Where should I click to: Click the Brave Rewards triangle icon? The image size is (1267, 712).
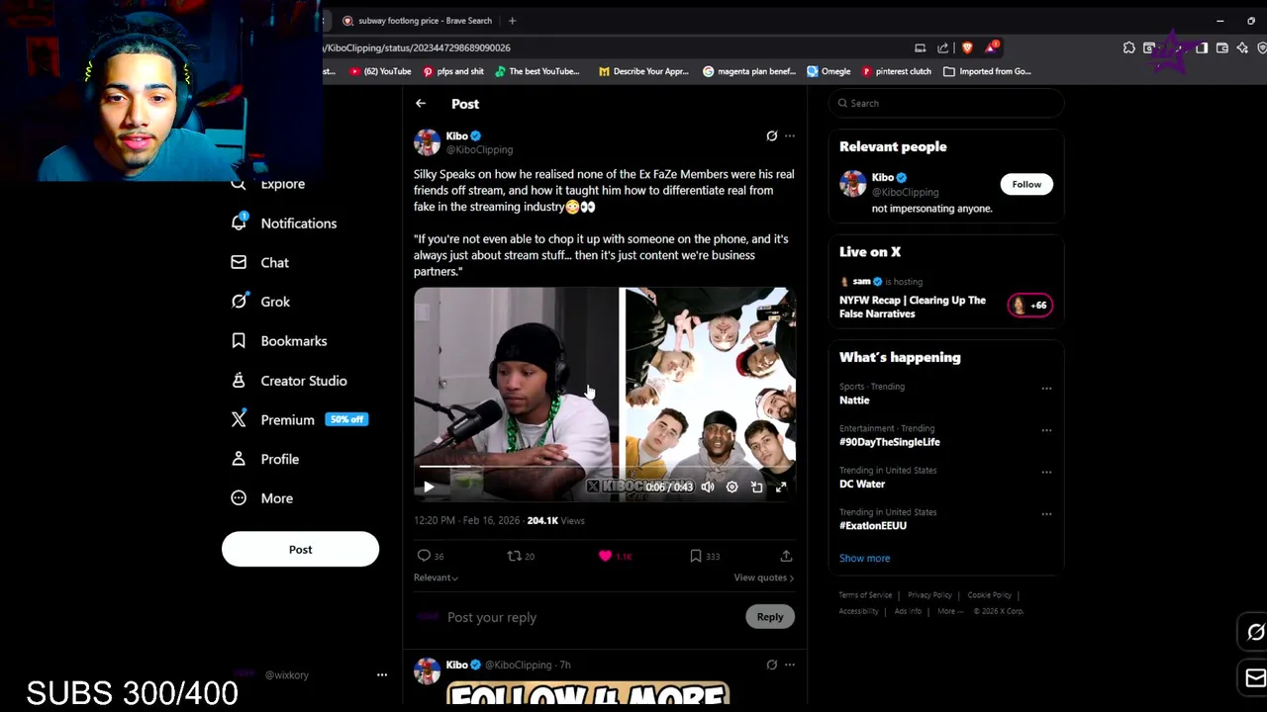pyautogui.click(x=992, y=46)
